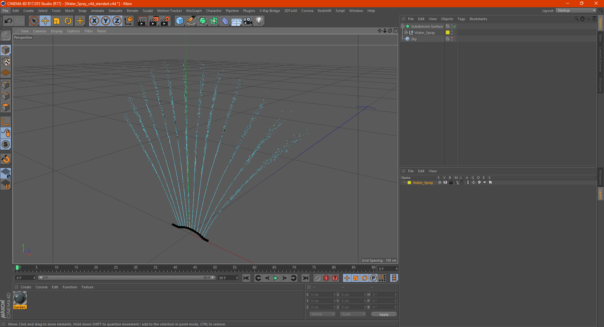Select the Sky object
Image resolution: width=604 pixels, height=327 pixels.
[x=413, y=39]
